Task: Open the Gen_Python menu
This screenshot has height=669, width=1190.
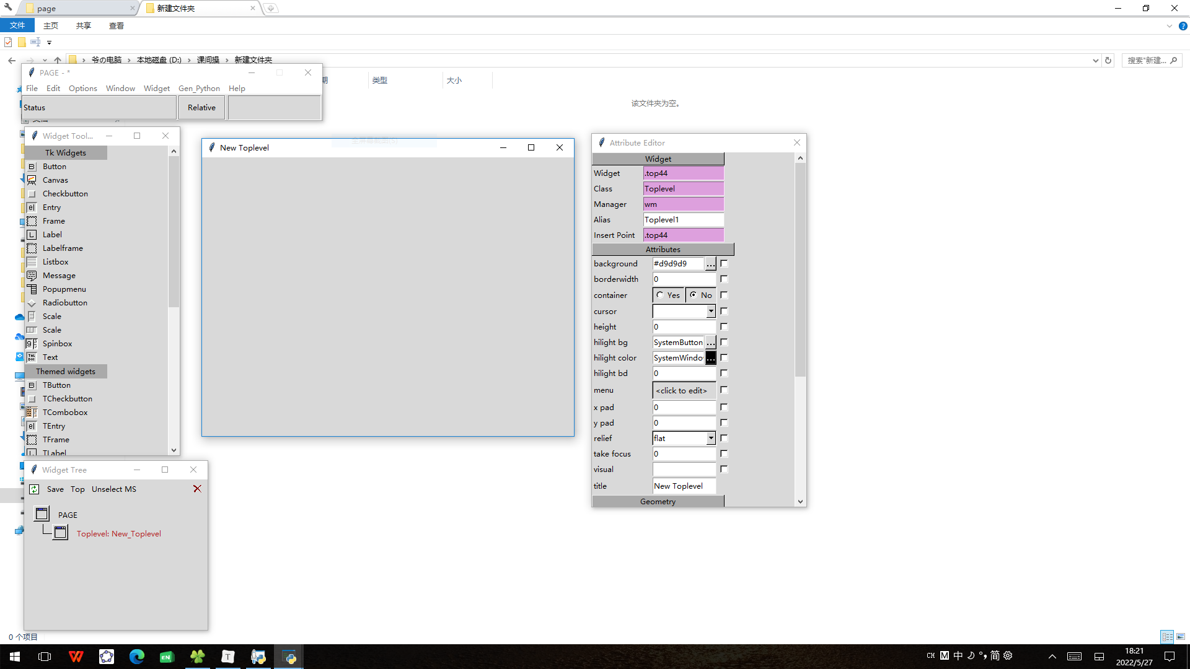Action: click(199, 89)
